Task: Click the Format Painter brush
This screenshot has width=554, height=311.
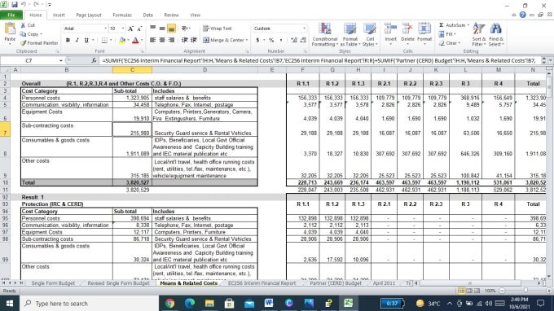Action: point(24,43)
